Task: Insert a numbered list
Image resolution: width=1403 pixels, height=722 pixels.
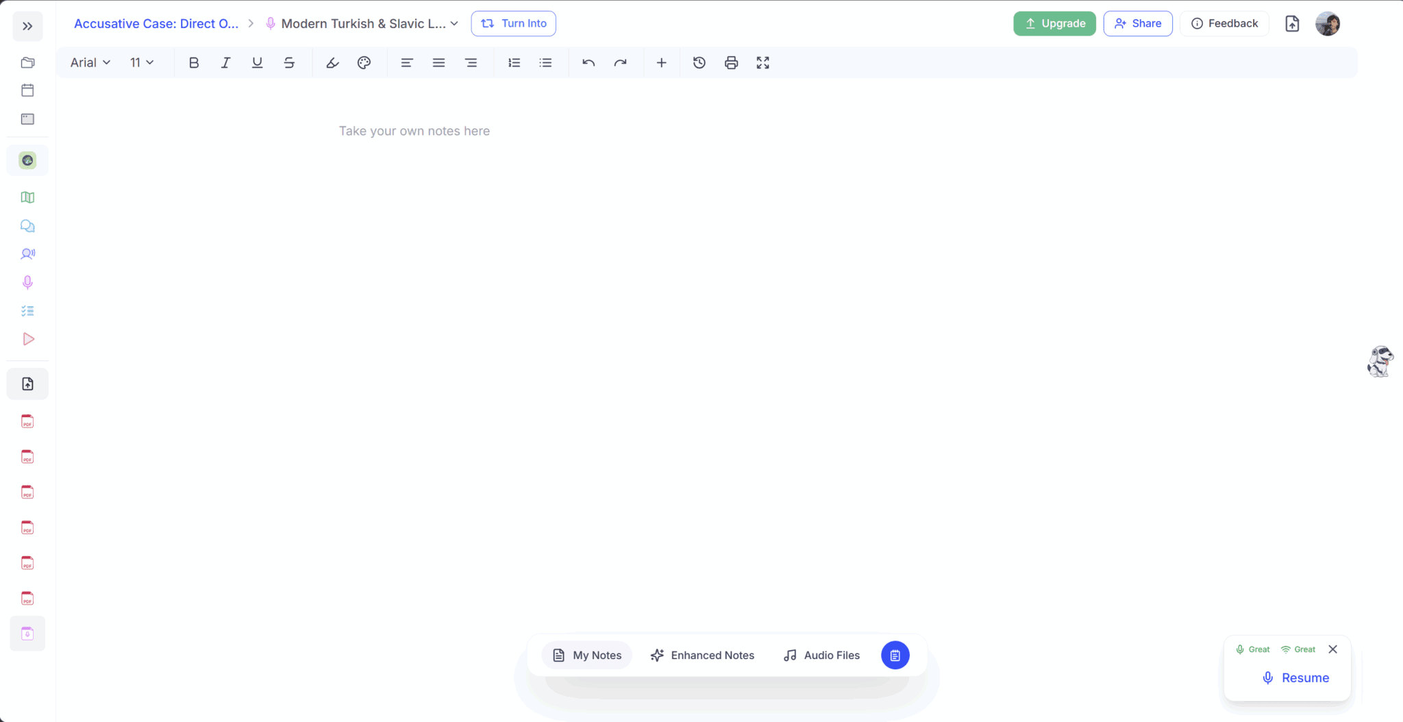Action: [x=514, y=63]
